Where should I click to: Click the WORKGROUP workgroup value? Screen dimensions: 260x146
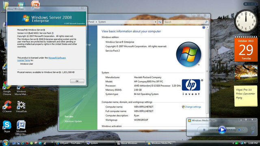point(141,120)
